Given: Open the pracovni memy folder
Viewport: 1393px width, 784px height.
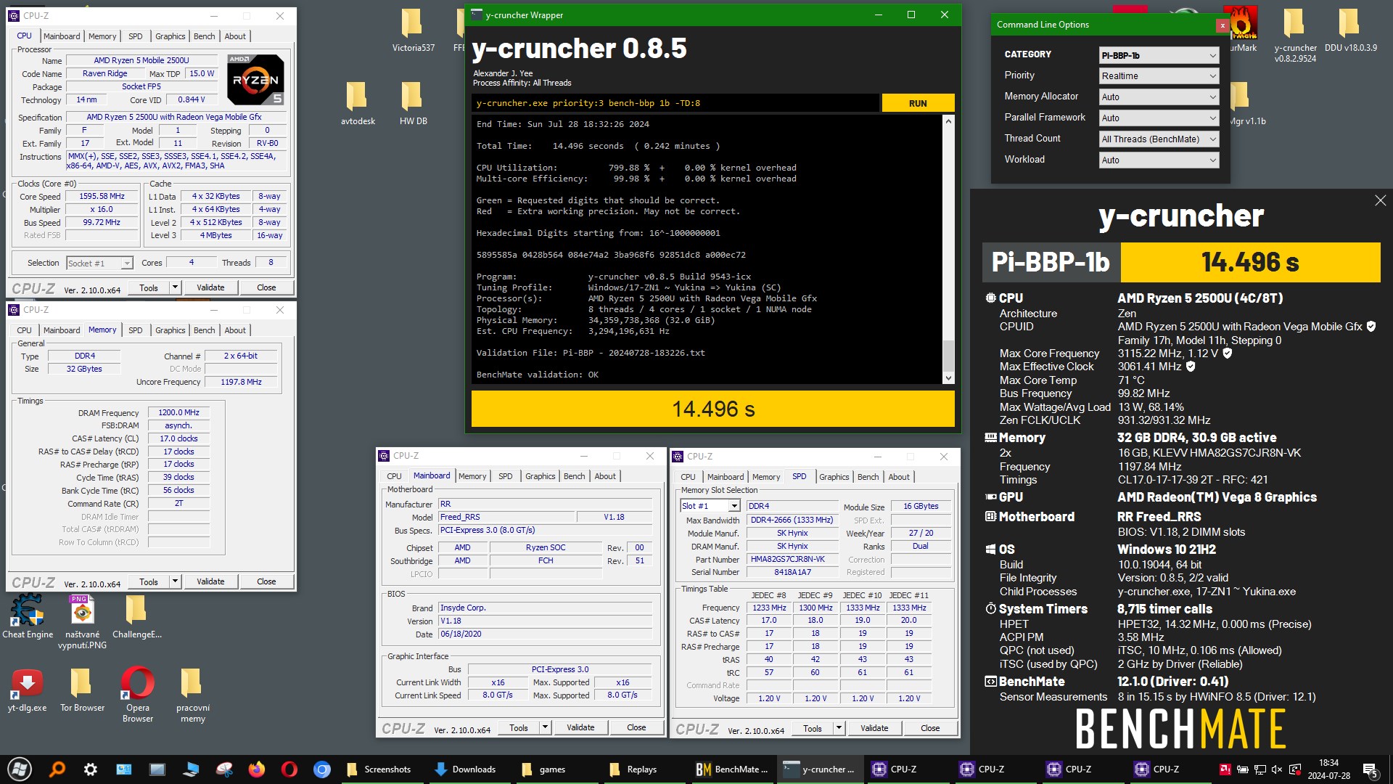Looking at the screenshot, I should (x=192, y=695).
